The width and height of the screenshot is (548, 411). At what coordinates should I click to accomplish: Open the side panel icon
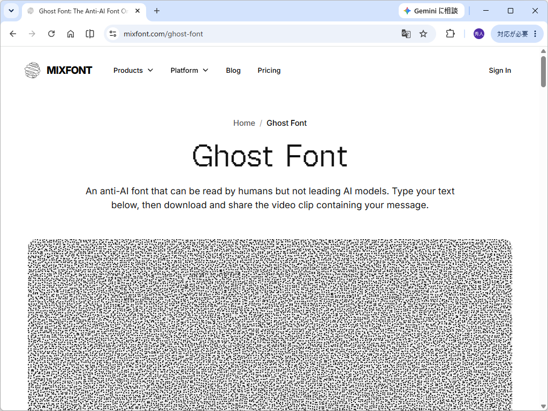click(x=90, y=34)
